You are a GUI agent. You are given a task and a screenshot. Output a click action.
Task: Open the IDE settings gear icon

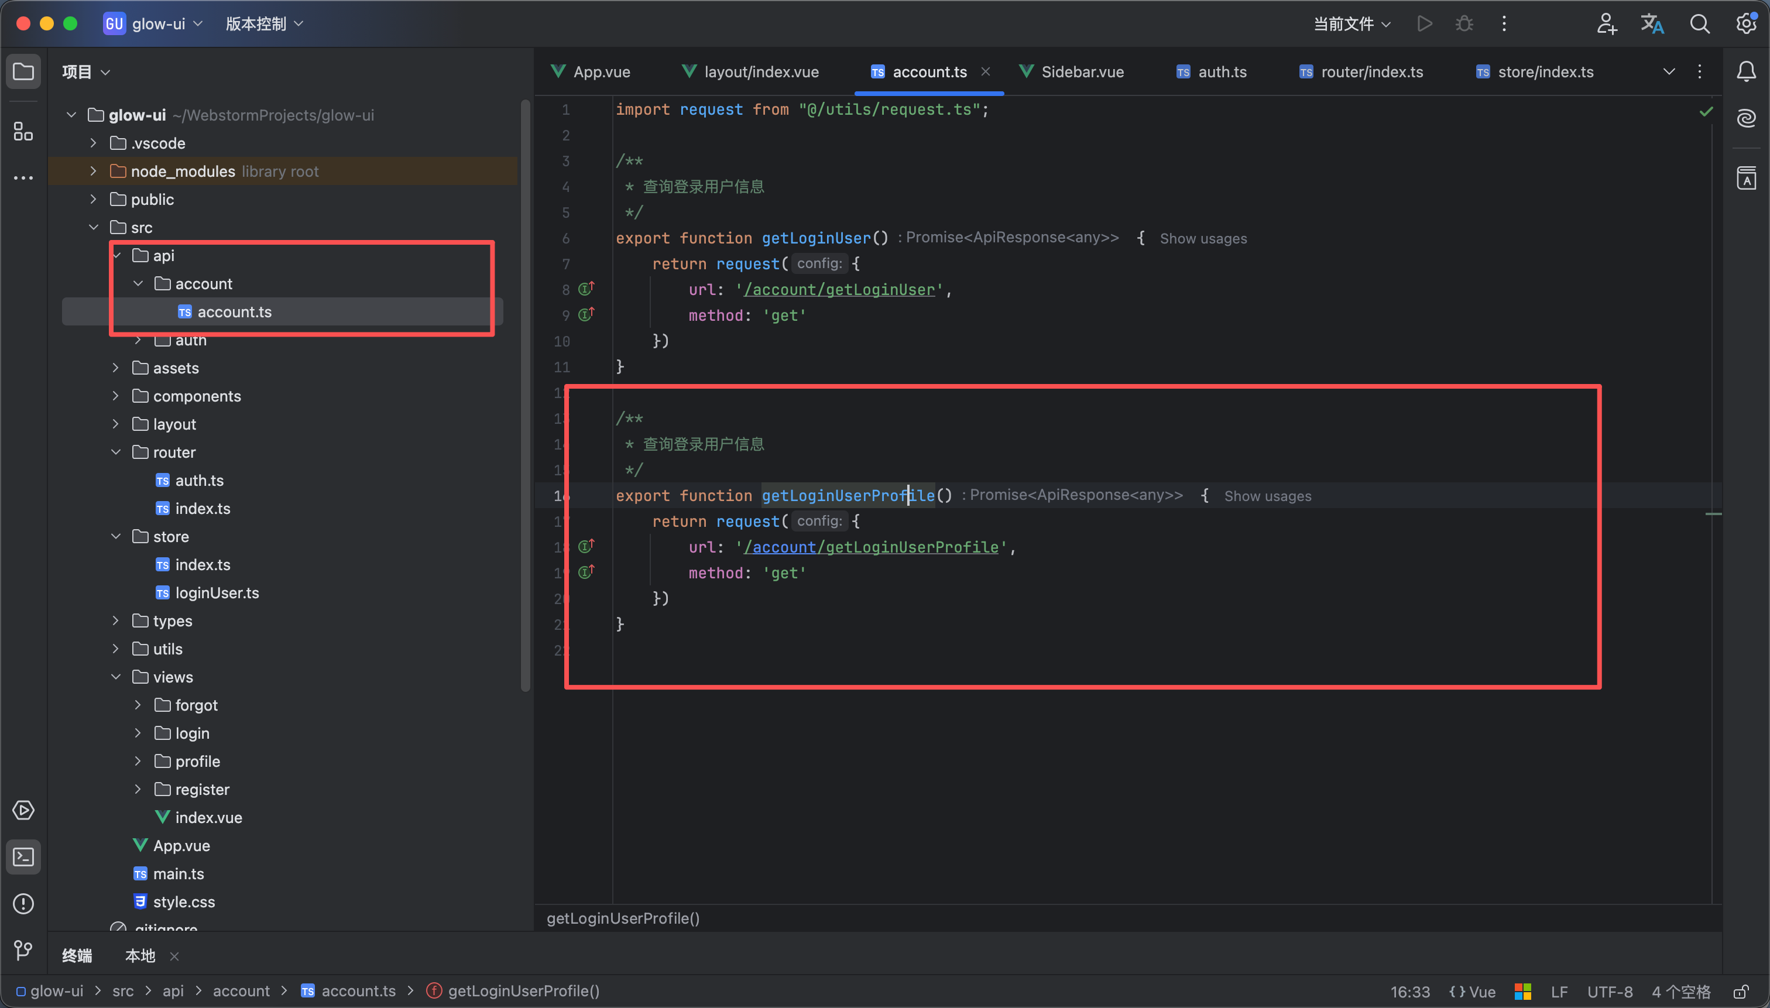(1745, 24)
